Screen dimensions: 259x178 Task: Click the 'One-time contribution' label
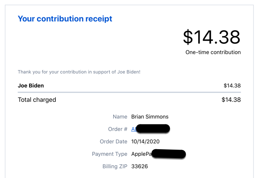coord(213,52)
